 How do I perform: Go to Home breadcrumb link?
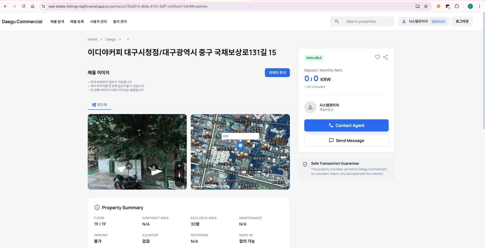(x=92, y=39)
